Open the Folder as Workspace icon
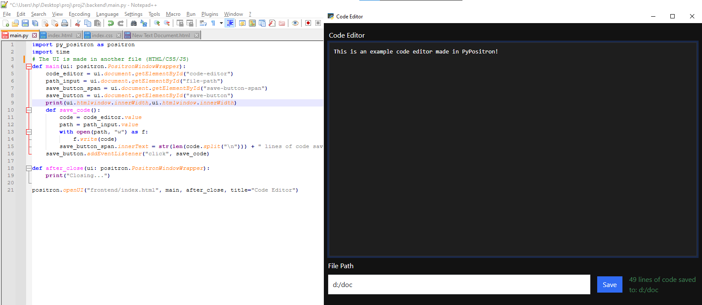 [x=281, y=23]
